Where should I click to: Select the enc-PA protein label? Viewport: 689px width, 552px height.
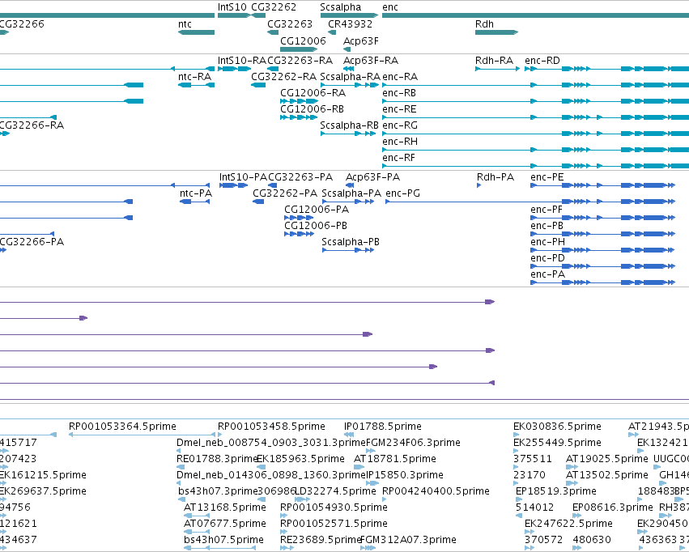click(547, 274)
